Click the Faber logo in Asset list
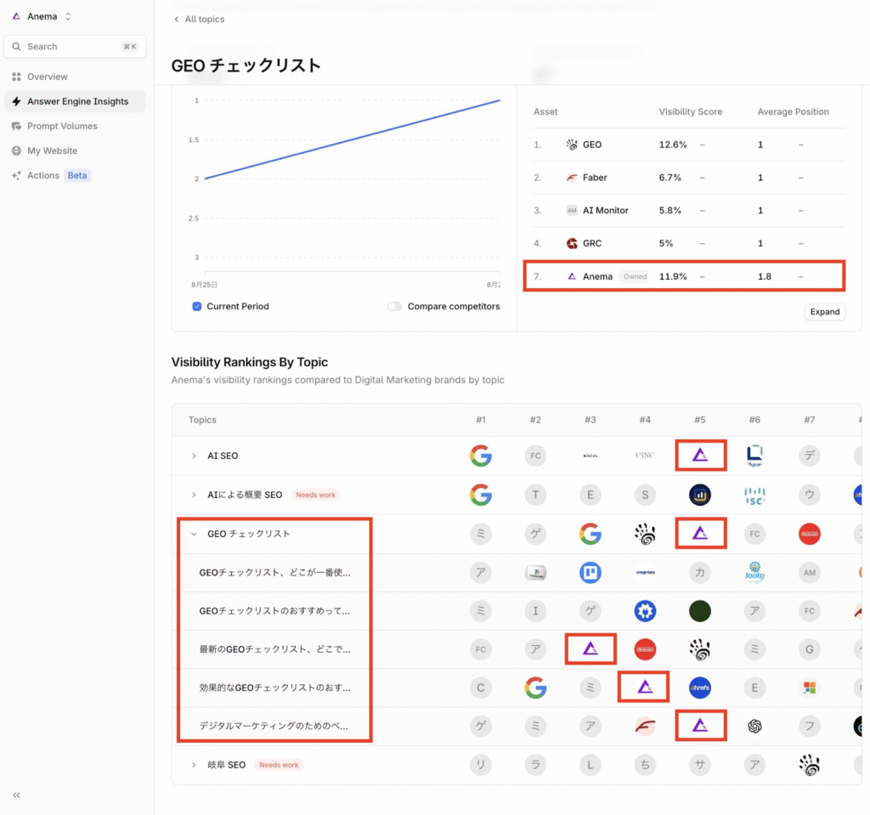 click(x=572, y=178)
